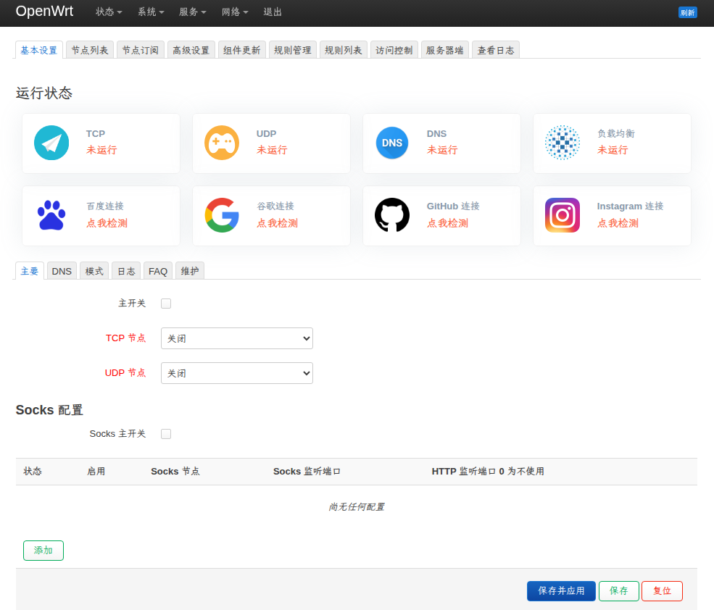Click the green 保存 button
Image resolution: width=714 pixels, height=610 pixels.
click(619, 591)
